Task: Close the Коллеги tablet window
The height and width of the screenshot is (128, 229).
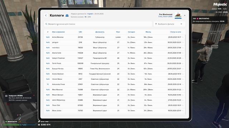Action: click(x=185, y=15)
